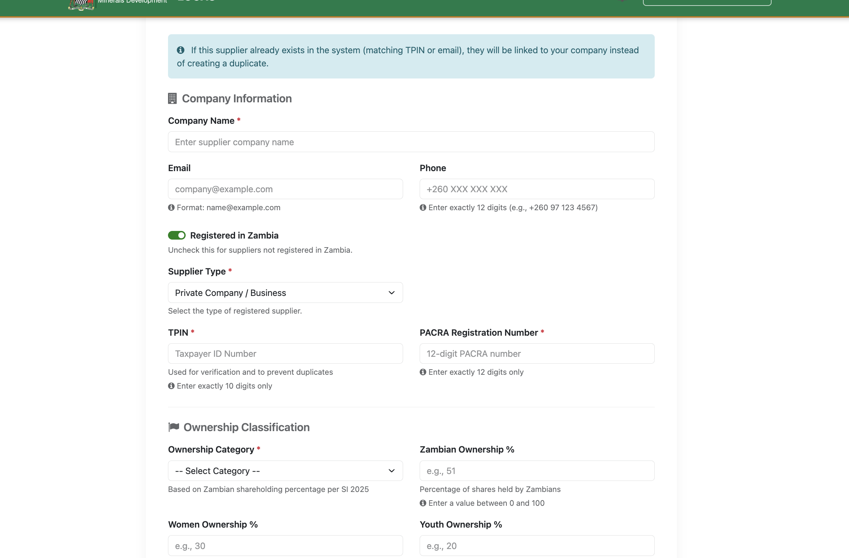This screenshot has height=558, width=849.
Task: Click 'Percentage of shares held by Zambians' text
Action: (x=490, y=489)
